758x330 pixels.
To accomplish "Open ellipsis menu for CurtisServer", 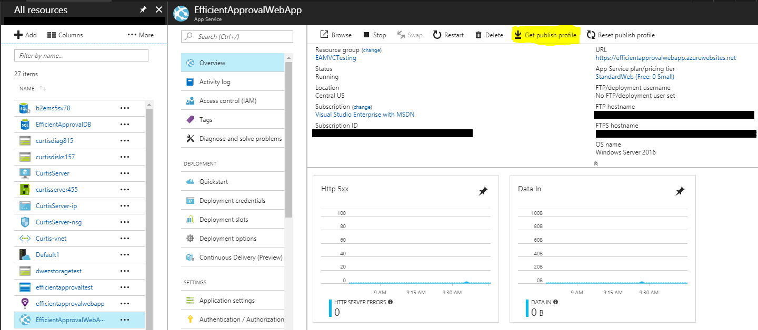I will pos(125,173).
